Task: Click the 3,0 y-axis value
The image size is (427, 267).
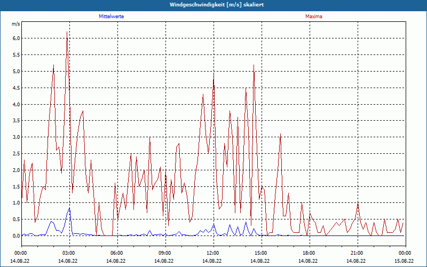Action: tap(17, 137)
